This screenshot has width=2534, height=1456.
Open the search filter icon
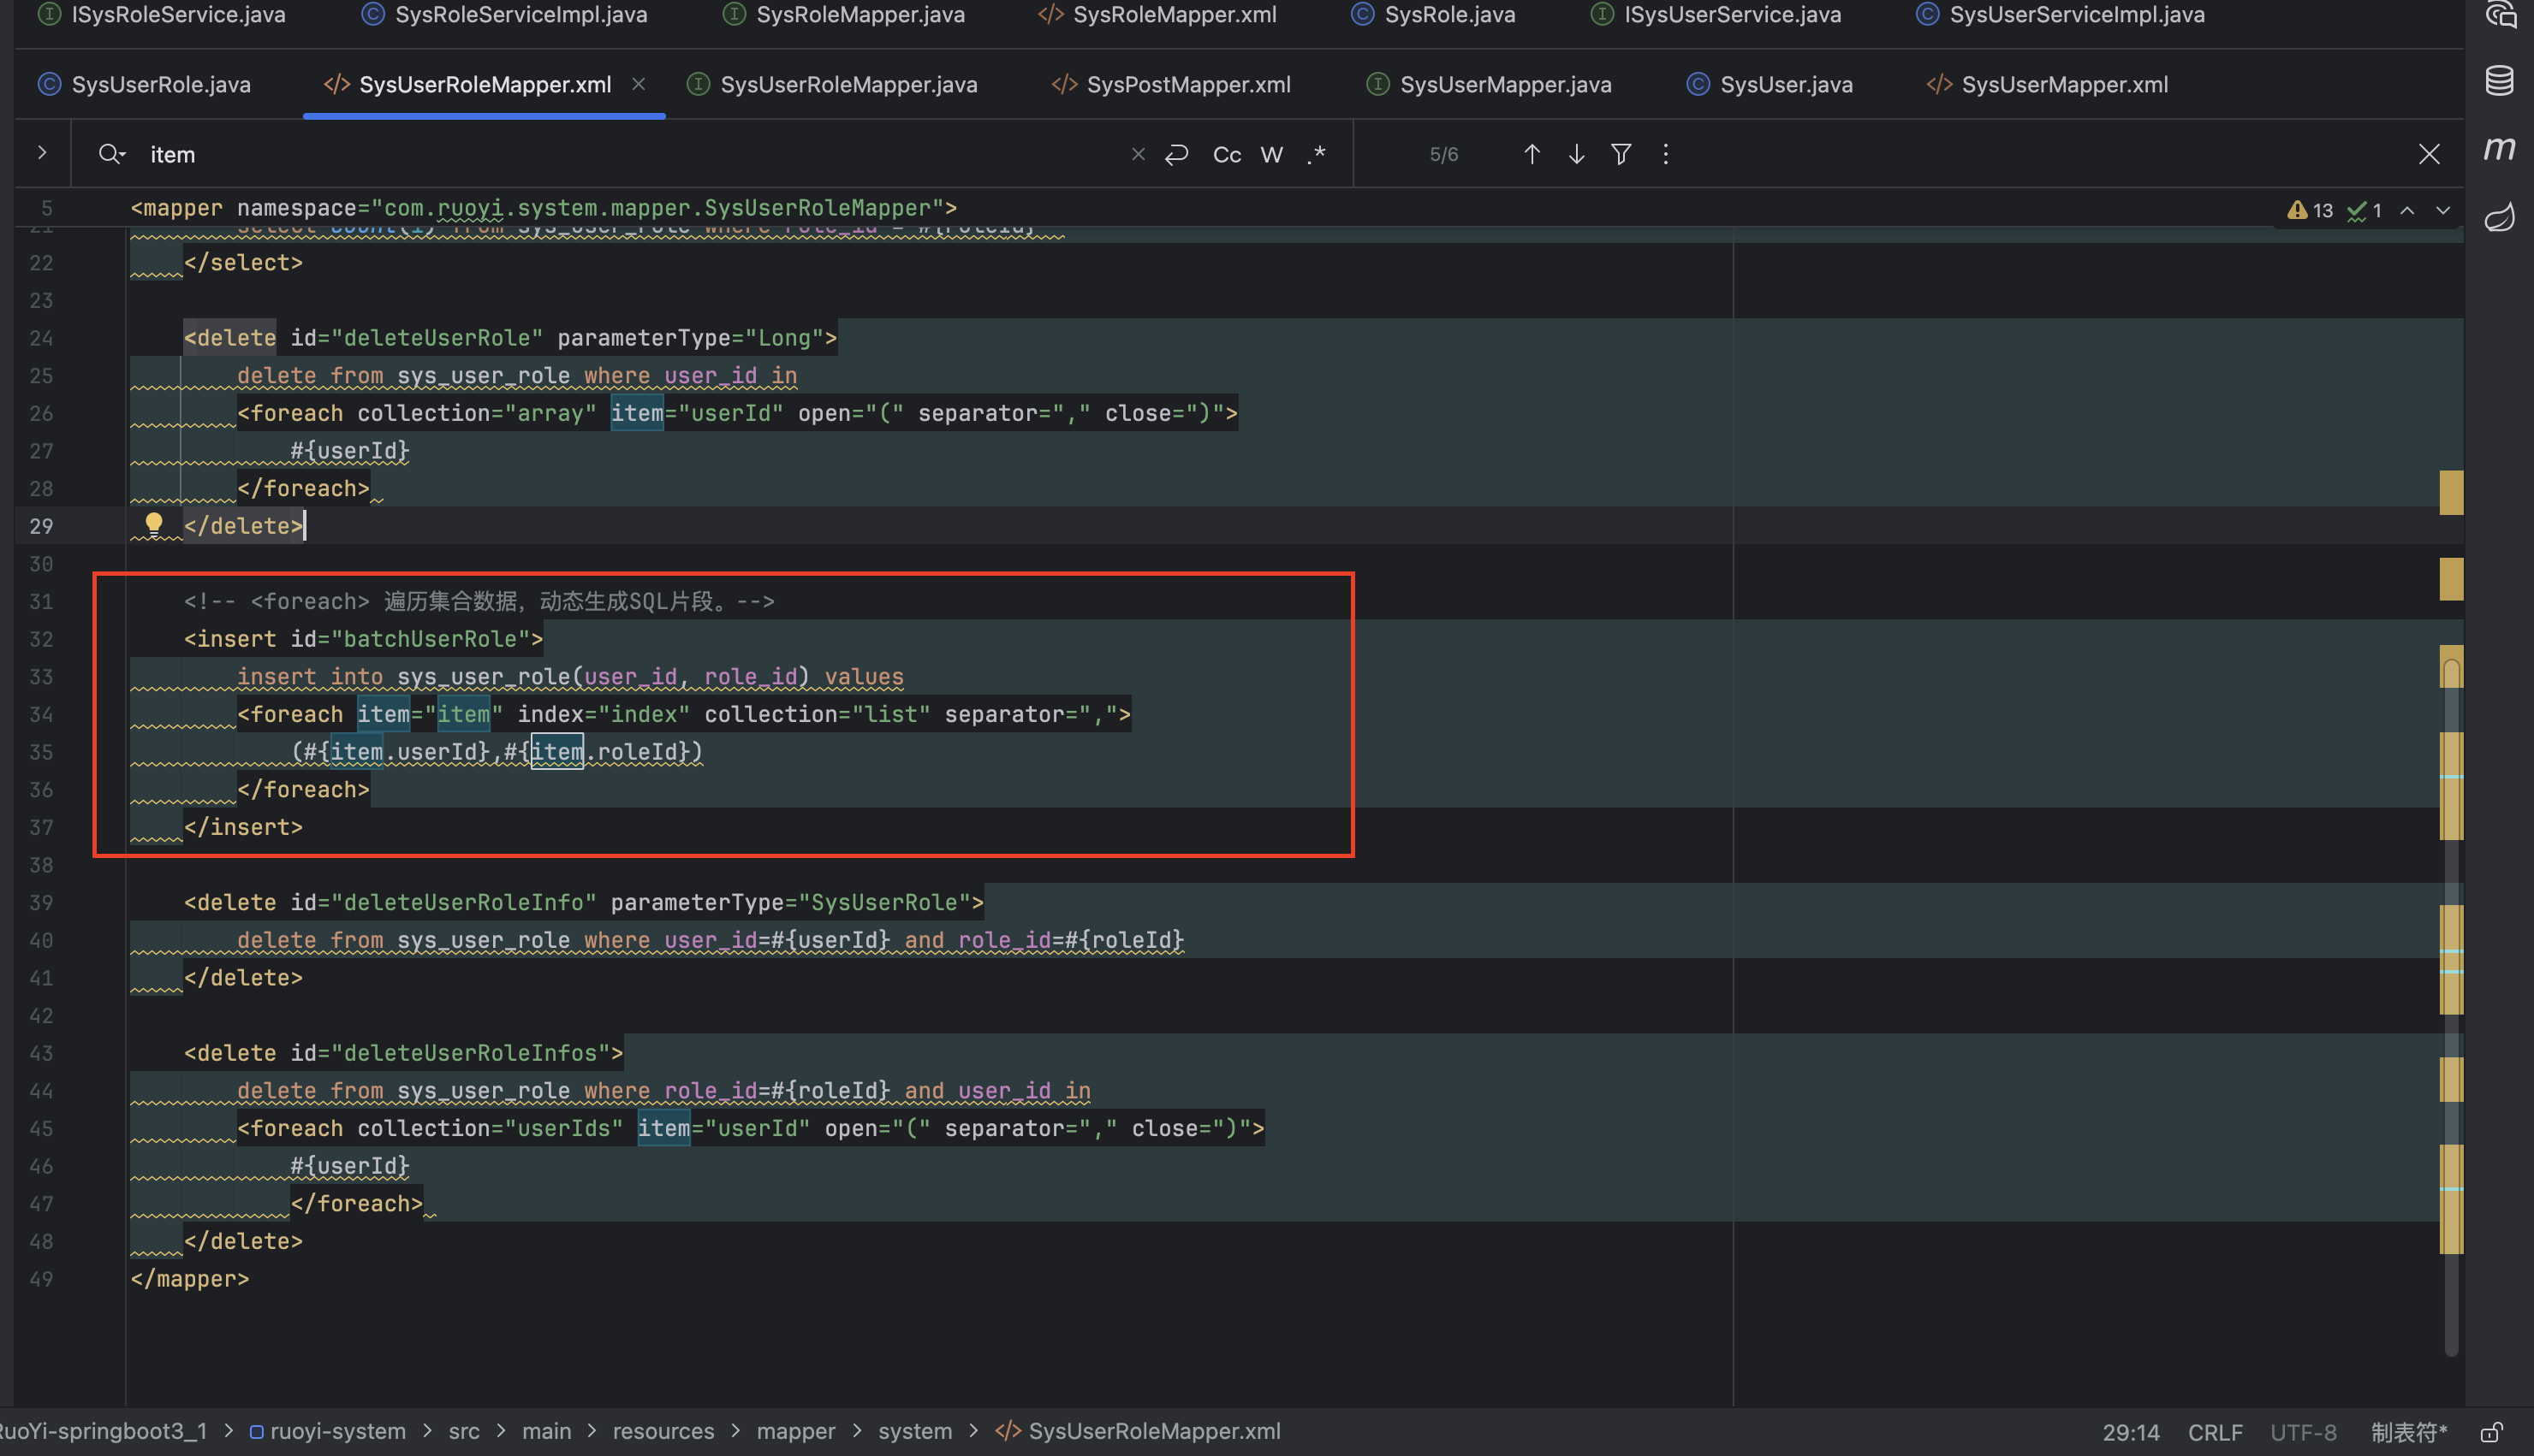pos(1621,154)
